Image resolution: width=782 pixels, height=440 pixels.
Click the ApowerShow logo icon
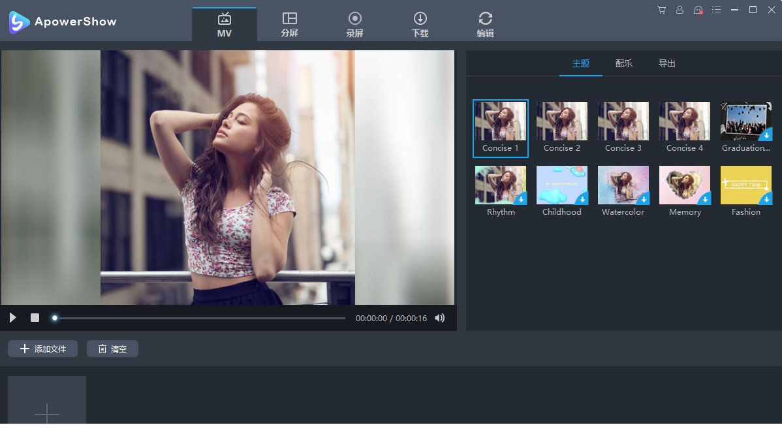tap(19, 22)
